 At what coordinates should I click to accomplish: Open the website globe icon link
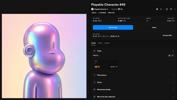[157, 9]
